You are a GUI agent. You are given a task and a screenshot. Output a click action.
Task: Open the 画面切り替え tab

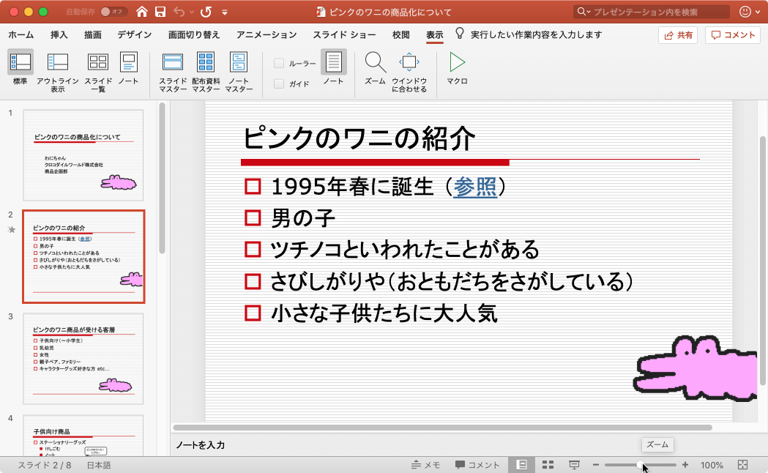tap(194, 34)
